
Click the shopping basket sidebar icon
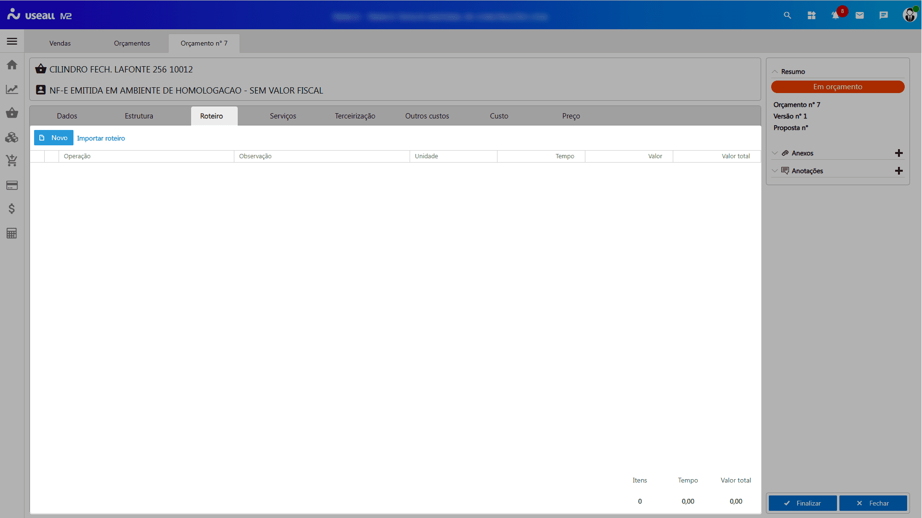pos(12,113)
